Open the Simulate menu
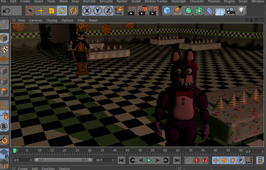 click(x=106, y=1)
